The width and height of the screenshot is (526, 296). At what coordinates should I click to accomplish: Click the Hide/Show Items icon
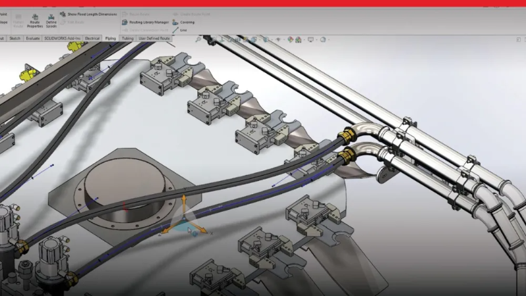tap(278, 39)
